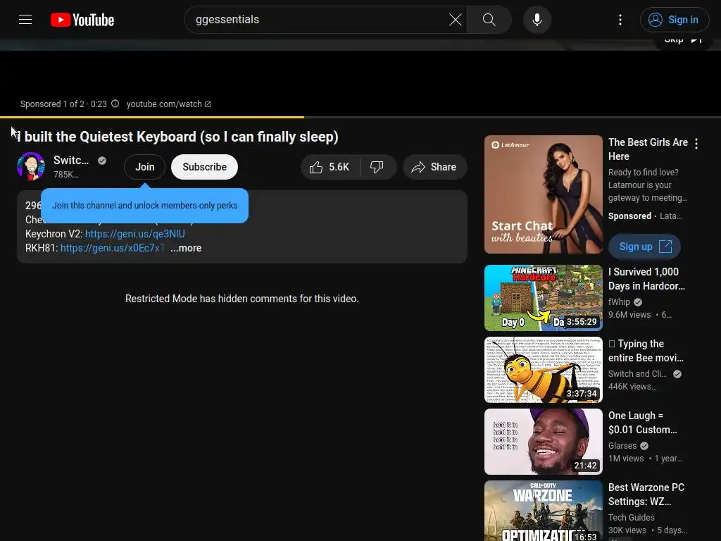The width and height of the screenshot is (721, 541).
Task: Open Best Warzone PC Settings title
Action: click(646, 494)
